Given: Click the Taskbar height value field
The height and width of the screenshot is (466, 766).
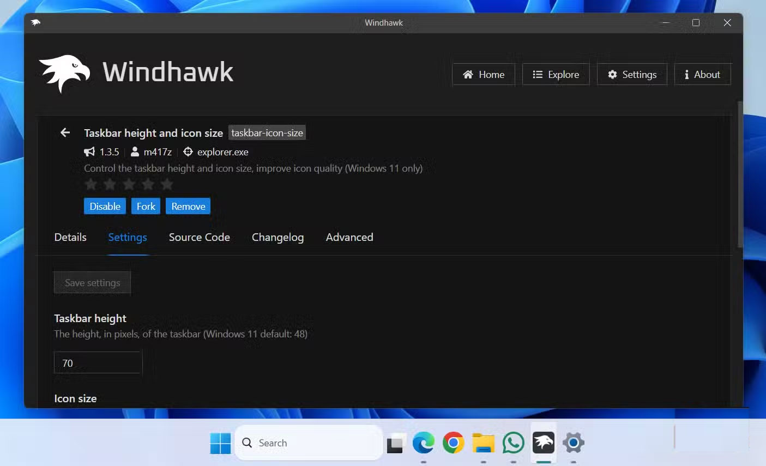Looking at the screenshot, I should point(97,362).
